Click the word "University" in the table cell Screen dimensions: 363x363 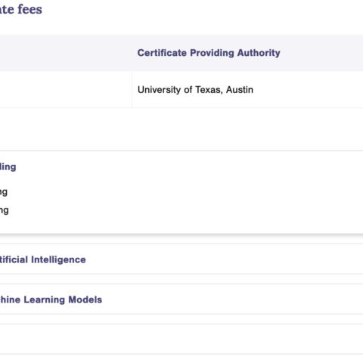160,90
